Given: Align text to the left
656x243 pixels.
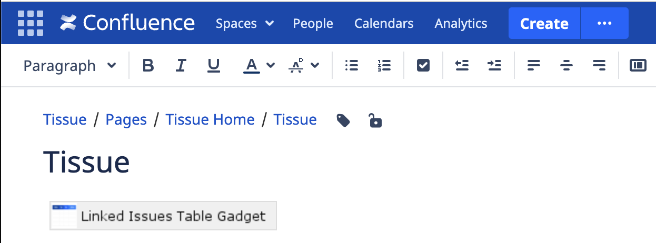Looking at the screenshot, I should click(x=534, y=65).
